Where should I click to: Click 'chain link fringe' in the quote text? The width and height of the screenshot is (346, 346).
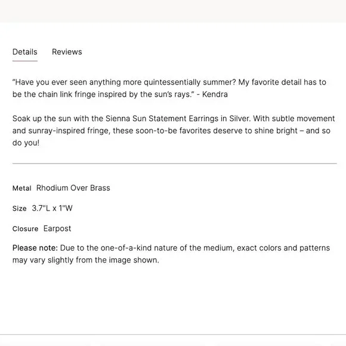(x=67, y=94)
